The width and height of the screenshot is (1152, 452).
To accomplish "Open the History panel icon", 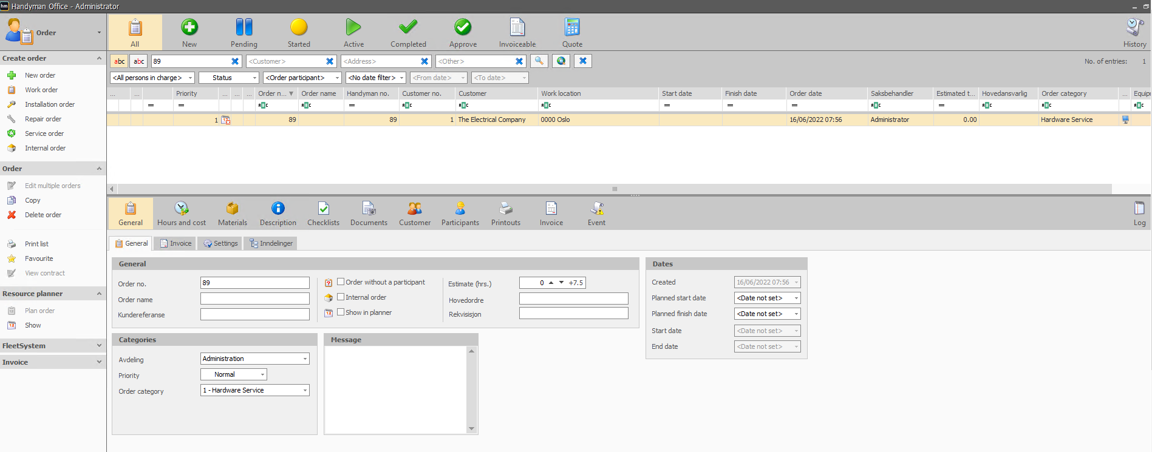I will pyautogui.click(x=1134, y=27).
